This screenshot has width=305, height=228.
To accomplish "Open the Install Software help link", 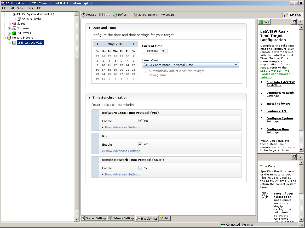I will coord(278,104).
